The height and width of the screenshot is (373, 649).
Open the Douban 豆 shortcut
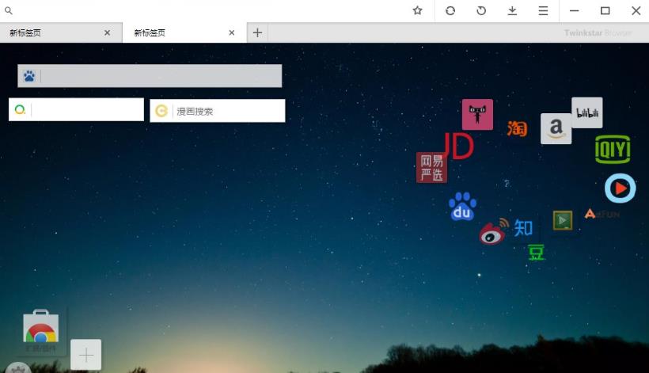[536, 252]
